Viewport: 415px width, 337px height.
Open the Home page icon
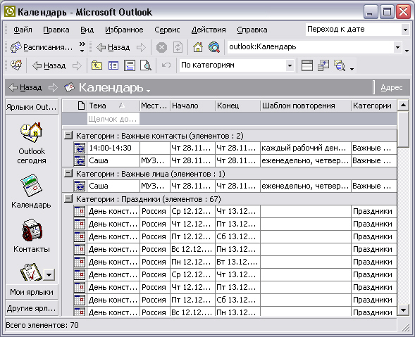point(198,48)
